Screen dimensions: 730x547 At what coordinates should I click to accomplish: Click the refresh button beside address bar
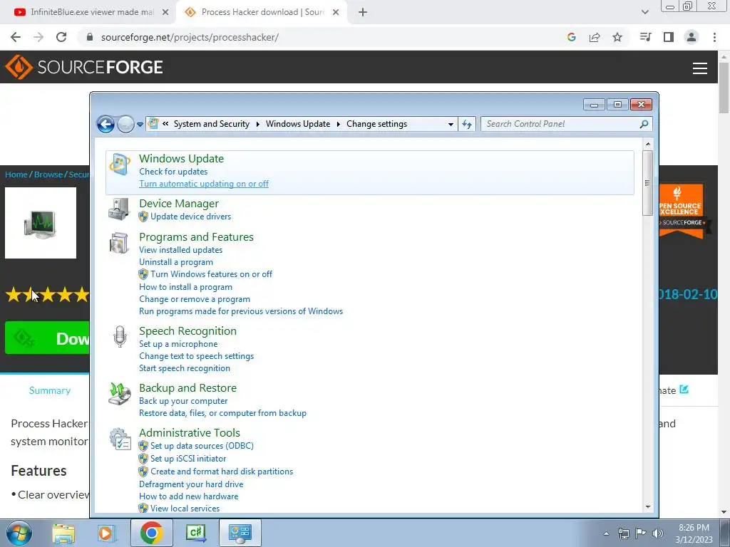(467, 124)
